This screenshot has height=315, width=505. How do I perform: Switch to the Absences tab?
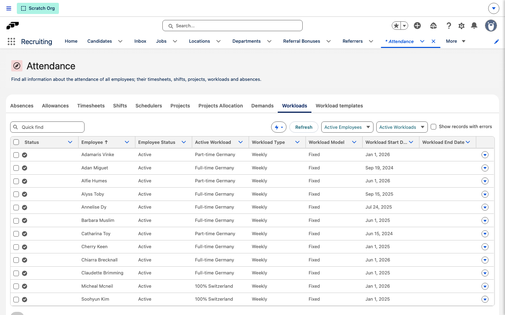[x=22, y=106]
